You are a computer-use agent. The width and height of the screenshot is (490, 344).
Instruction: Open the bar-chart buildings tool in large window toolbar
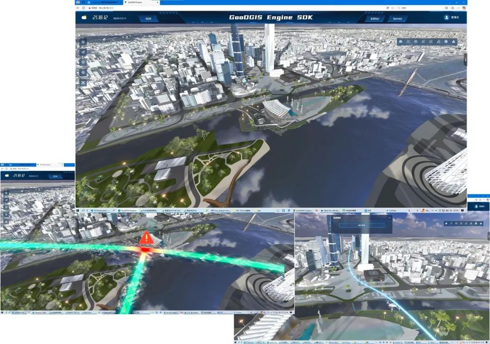pos(439,42)
